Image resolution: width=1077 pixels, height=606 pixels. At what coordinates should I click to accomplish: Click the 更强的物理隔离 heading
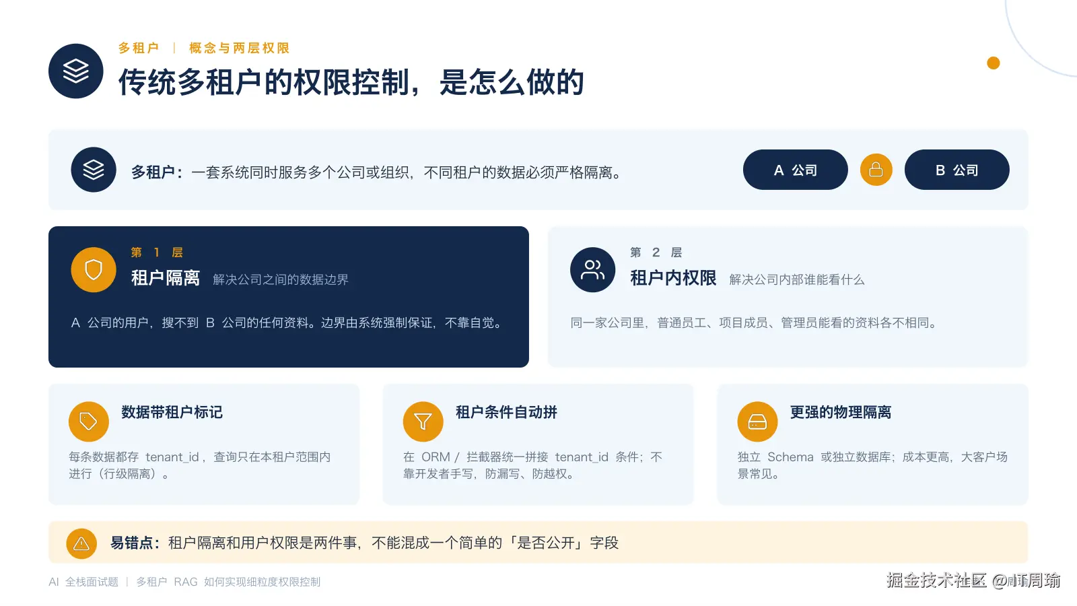click(x=841, y=412)
